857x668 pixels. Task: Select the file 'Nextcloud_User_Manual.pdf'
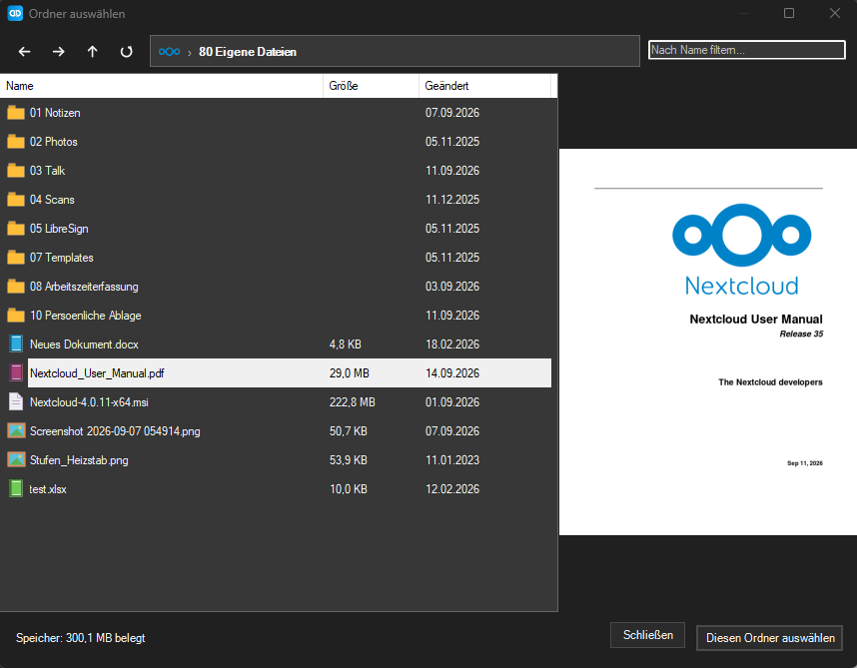(x=97, y=373)
